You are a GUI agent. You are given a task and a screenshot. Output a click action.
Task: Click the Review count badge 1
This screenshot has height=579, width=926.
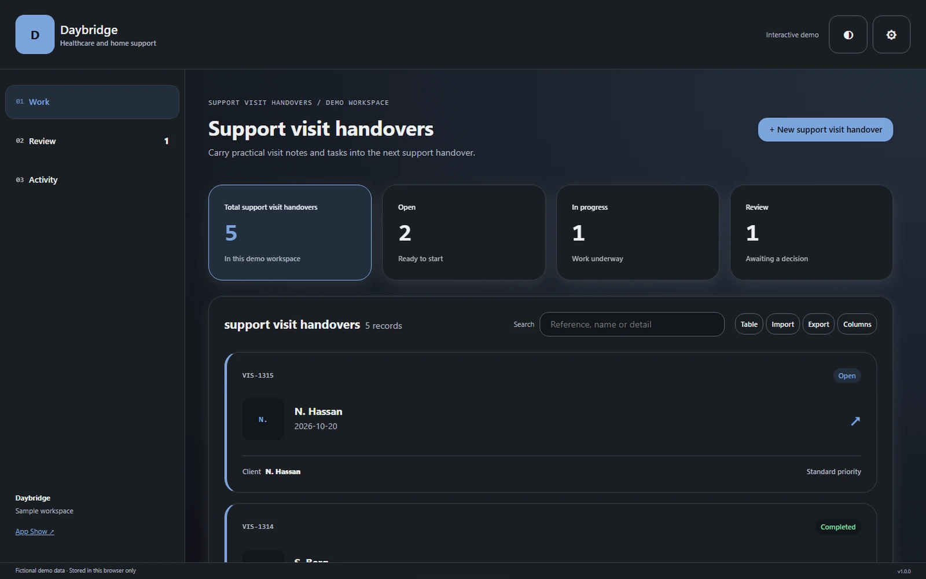166,141
